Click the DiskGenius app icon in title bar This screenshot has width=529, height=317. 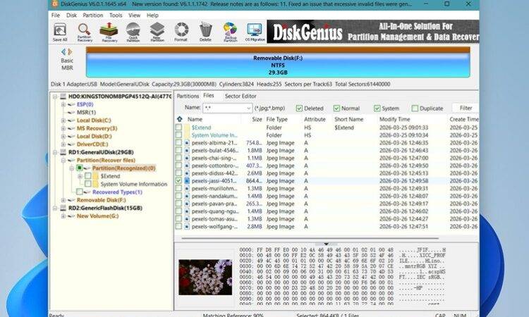pos(55,4)
